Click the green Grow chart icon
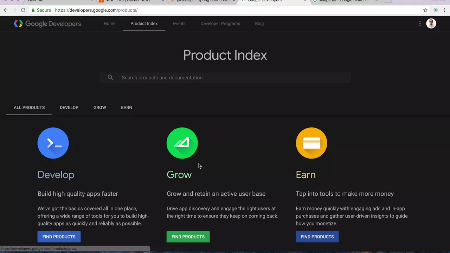The width and height of the screenshot is (450, 253). [x=182, y=143]
